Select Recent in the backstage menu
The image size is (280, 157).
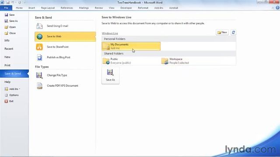pyautogui.click(x=9, y=48)
